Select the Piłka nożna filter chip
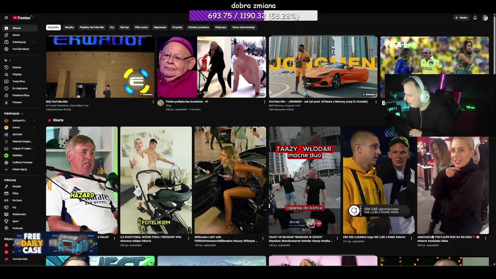496x279 pixels. 141,28
